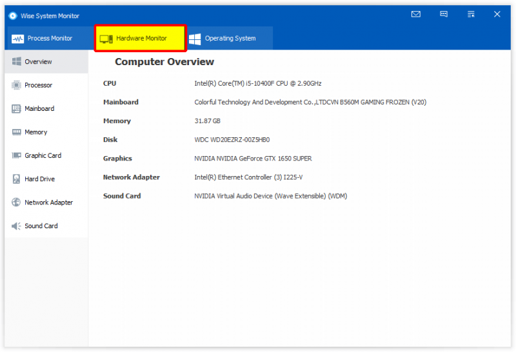The image size is (516, 352).
Task: Open the Mainboard sidebar entry
Action: pos(46,108)
